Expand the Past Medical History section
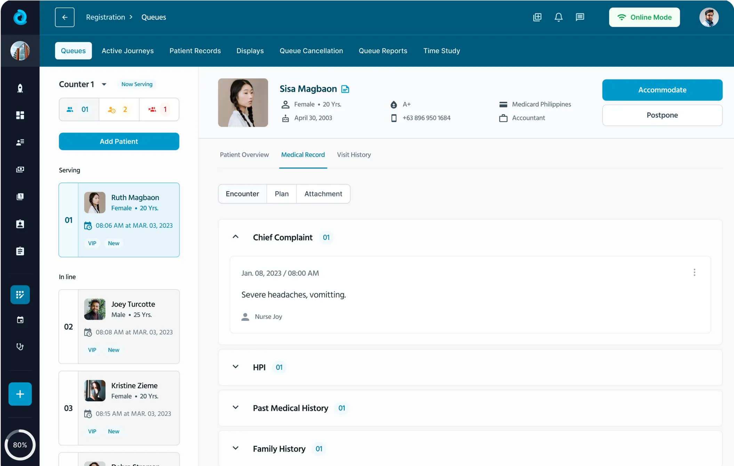This screenshot has height=466, width=734. (x=235, y=408)
